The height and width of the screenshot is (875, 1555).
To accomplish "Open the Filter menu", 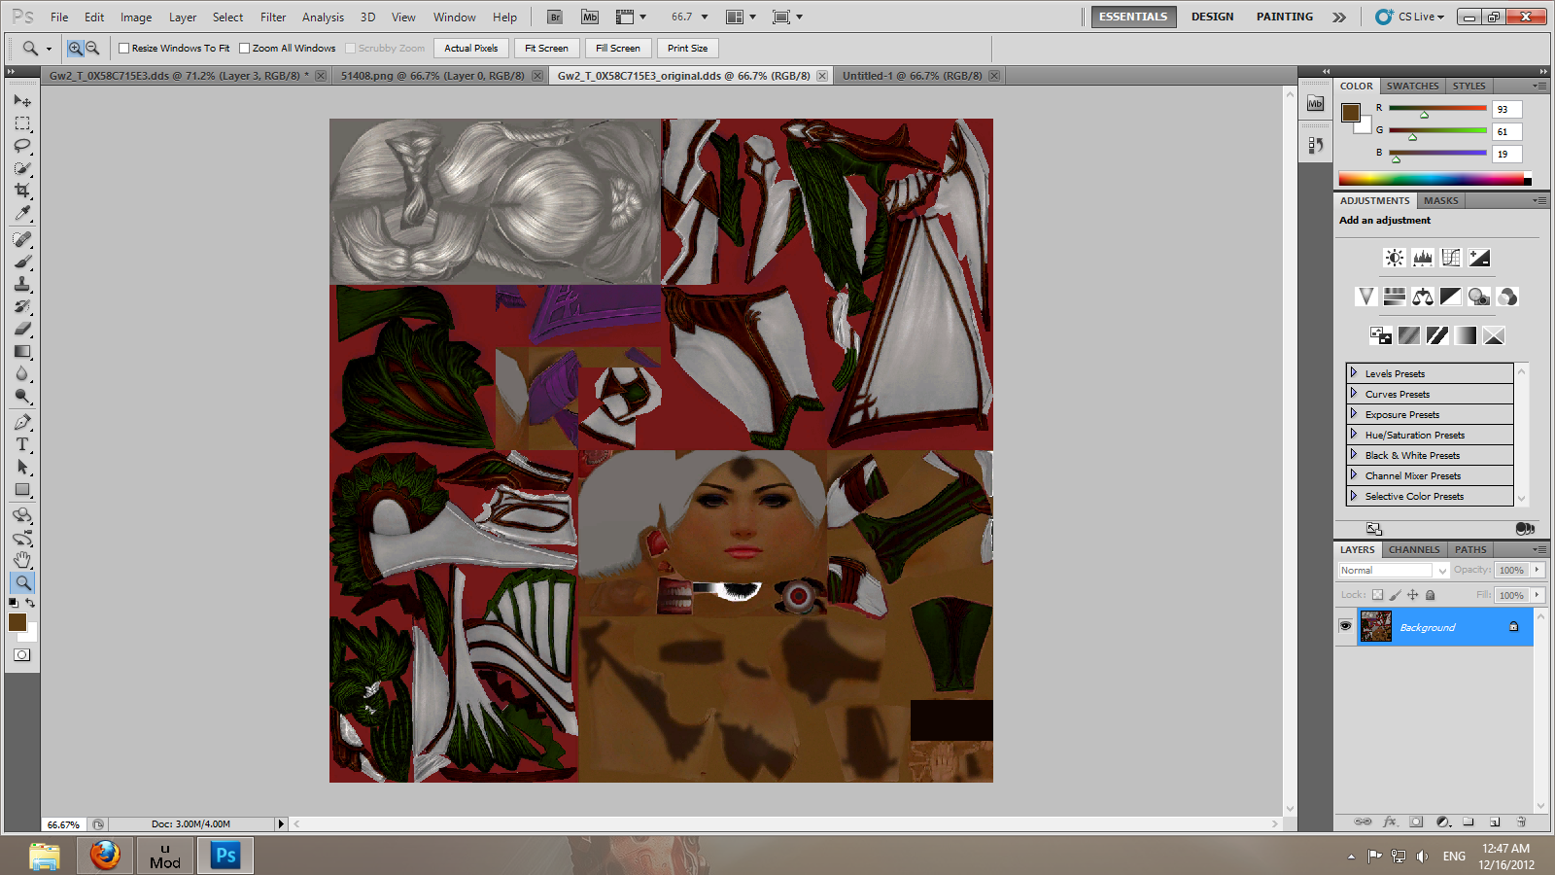I will point(273,17).
